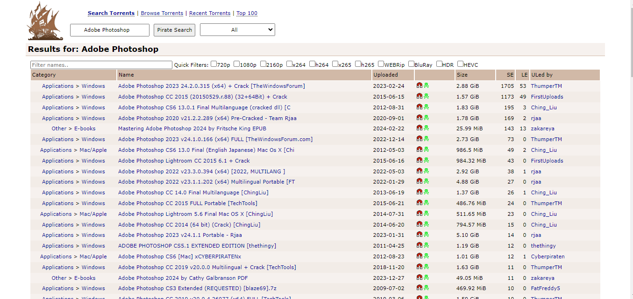The image size is (633, 299).
Task: Click magnet icon for Photoshop CC 2015 FULL Portable row
Action: [x=420, y=203]
